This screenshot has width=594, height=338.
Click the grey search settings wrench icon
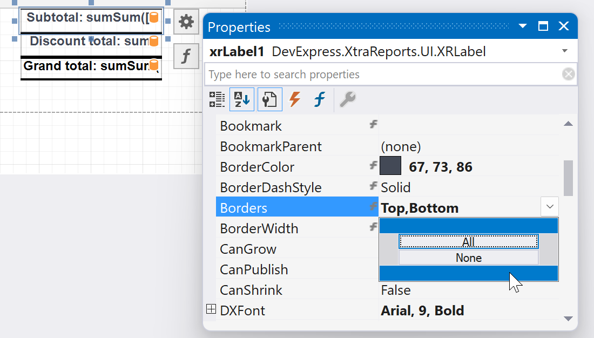(348, 99)
